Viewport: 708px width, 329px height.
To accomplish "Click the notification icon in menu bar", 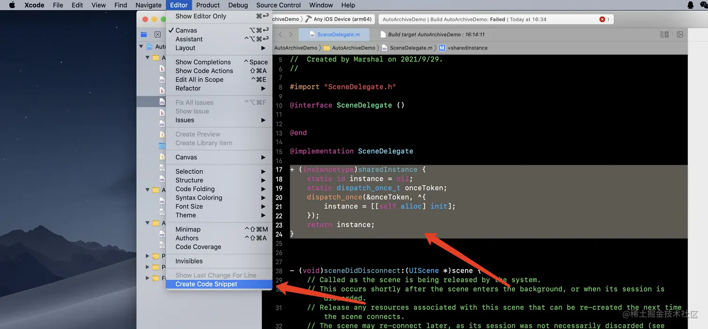I will point(690,5).
